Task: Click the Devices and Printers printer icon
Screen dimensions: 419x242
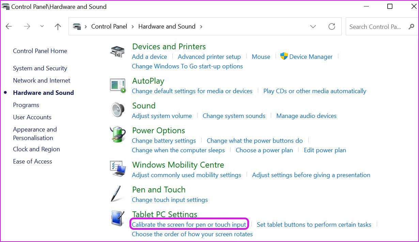Action: tap(117, 50)
